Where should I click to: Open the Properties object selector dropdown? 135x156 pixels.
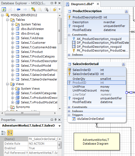tap(59, 126)
